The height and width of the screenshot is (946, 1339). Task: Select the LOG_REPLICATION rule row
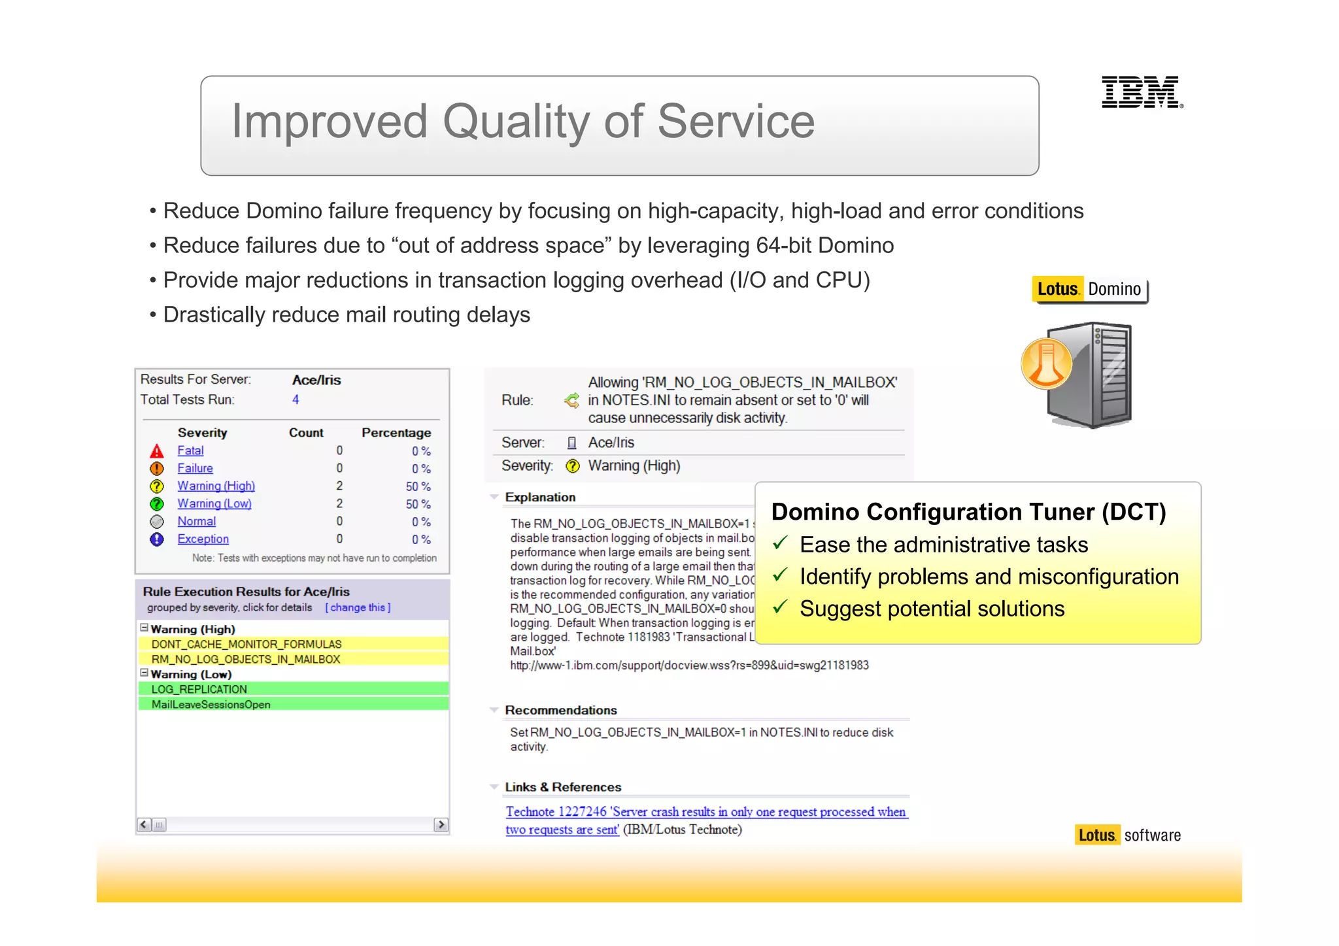click(293, 690)
